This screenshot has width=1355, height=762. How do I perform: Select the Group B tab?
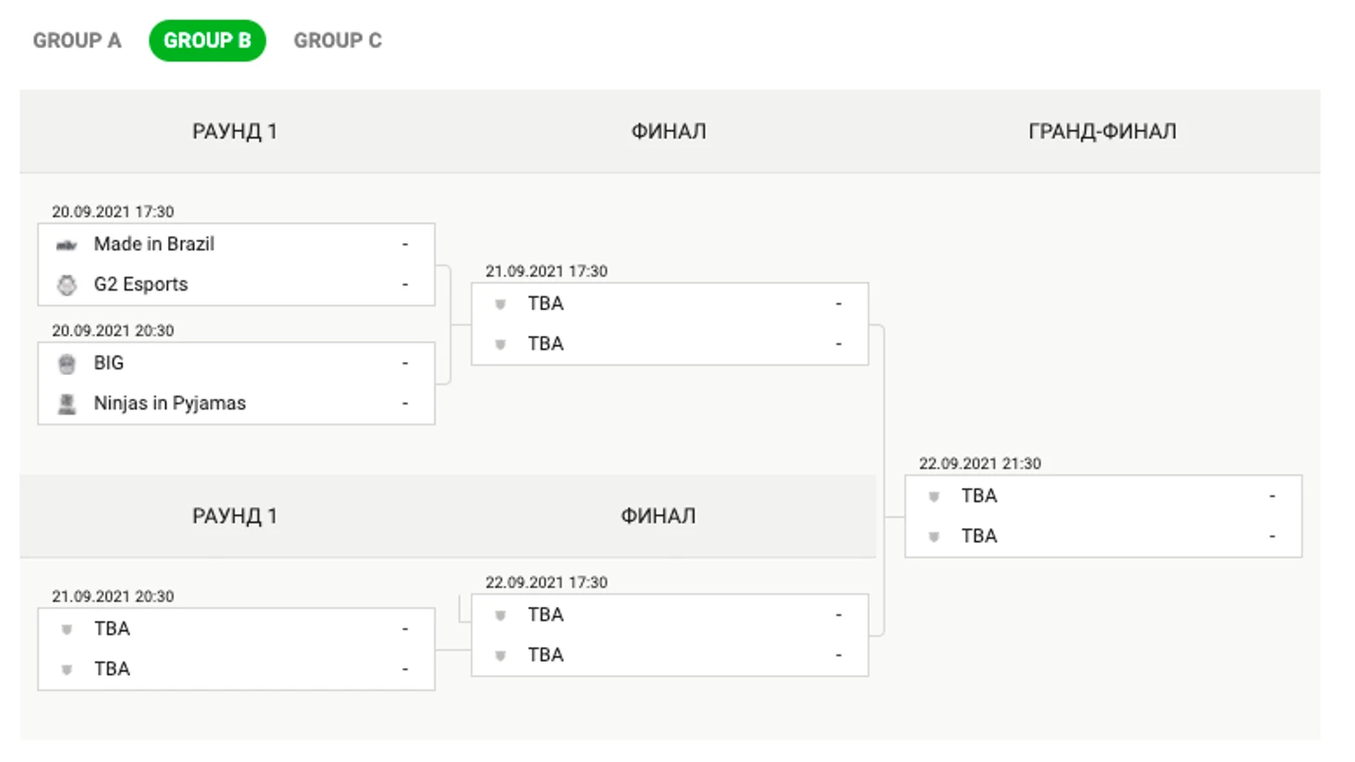207,41
